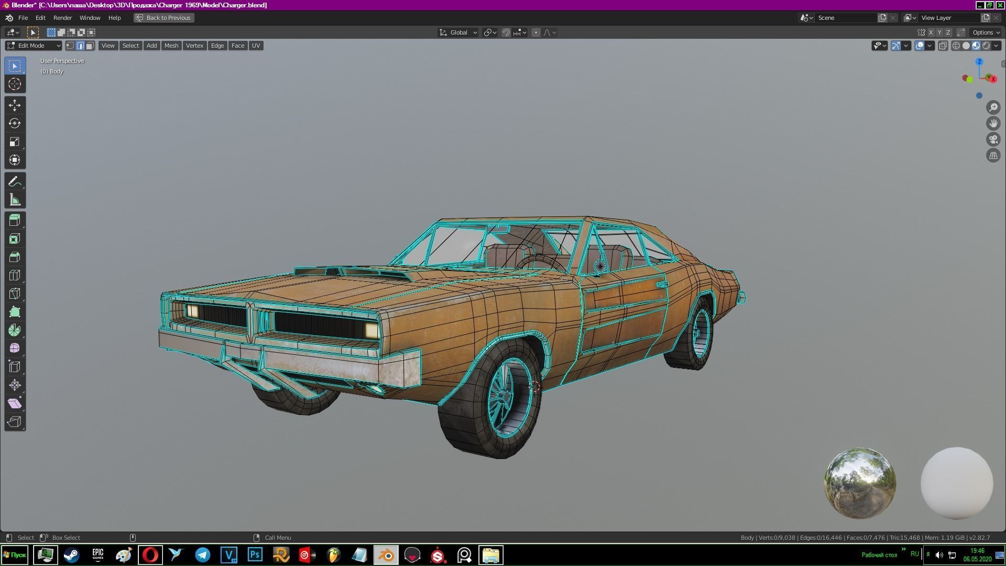Click the tweak select arrow icon in header
This screenshot has height=566, width=1006.
point(32,32)
